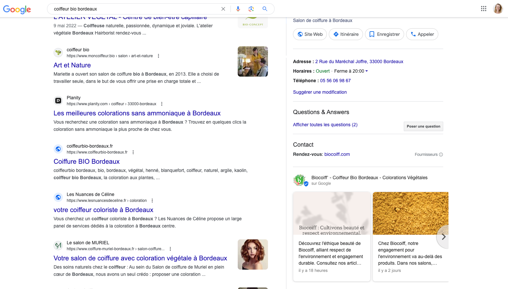
Task: Open more options for Le salon de MURIEL
Action: point(170,249)
